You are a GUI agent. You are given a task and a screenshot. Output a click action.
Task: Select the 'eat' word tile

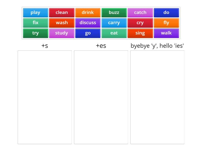114,33
